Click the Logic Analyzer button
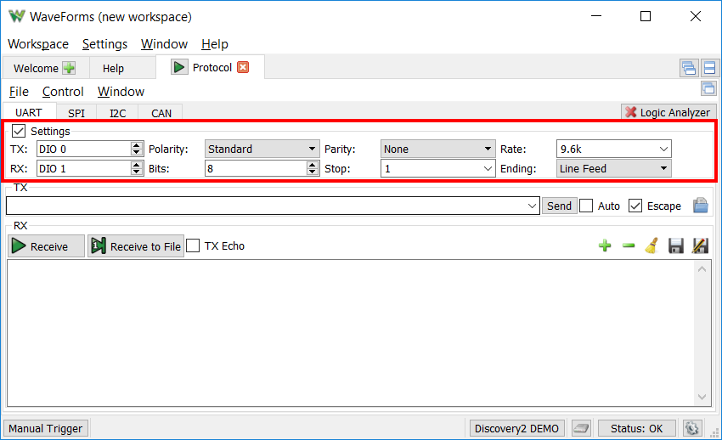Image resolution: width=722 pixels, height=440 pixels. tap(668, 112)
